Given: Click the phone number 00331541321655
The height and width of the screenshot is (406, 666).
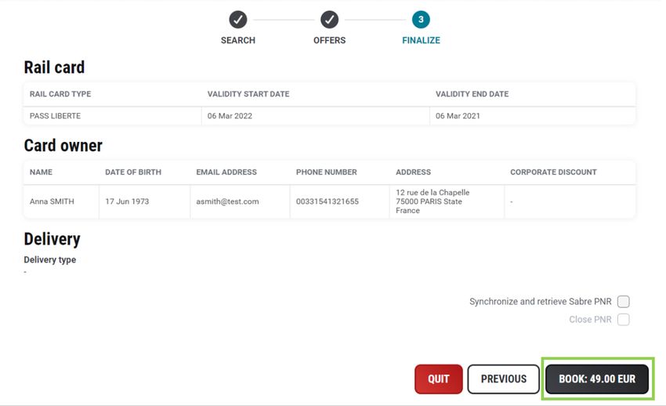Looking at the screenshot, I should coord(327,201).
